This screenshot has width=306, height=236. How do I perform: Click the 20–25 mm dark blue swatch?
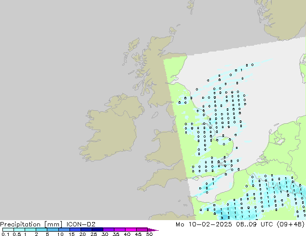pyautogui.click(x=86, y=230)
